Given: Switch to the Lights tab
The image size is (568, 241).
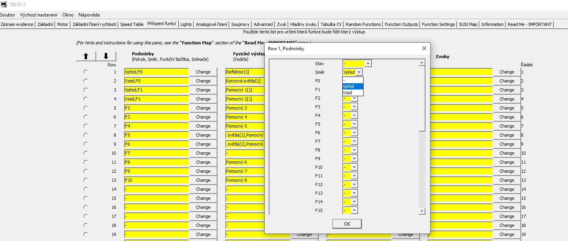Looking at the screenshot, I should pos(186,24).
